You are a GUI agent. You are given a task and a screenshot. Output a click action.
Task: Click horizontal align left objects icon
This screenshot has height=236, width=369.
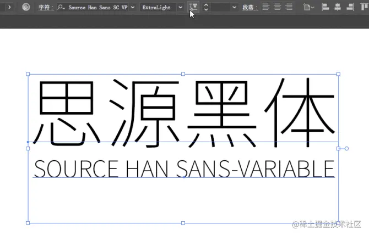pos(325,7)
